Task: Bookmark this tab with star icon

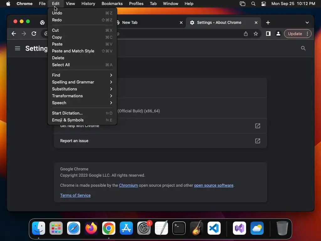Action: click(x=256, y=34)
